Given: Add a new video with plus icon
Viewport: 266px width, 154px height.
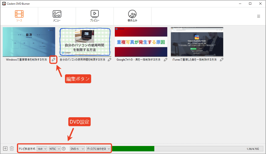Looking at the screenshot, I should pos(5,149).
